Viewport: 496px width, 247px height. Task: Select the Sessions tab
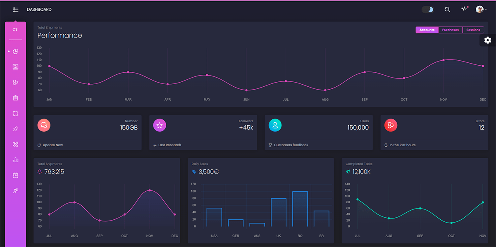coord(473,30)
